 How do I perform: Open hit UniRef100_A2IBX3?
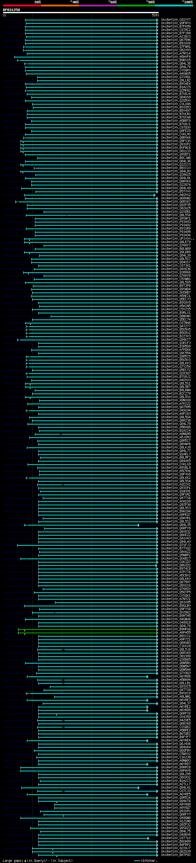point(175,36)
